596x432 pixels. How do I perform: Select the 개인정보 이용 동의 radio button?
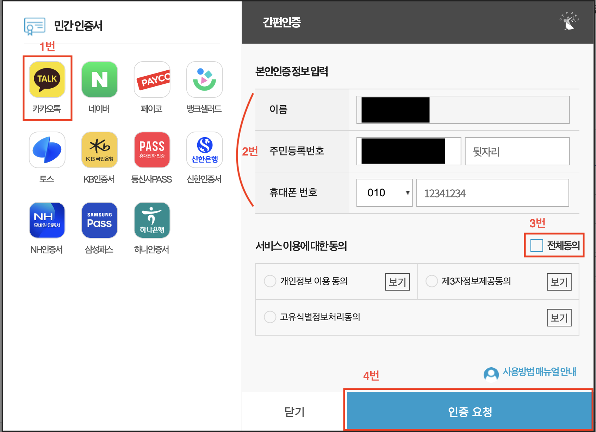(x=270, y=281)
